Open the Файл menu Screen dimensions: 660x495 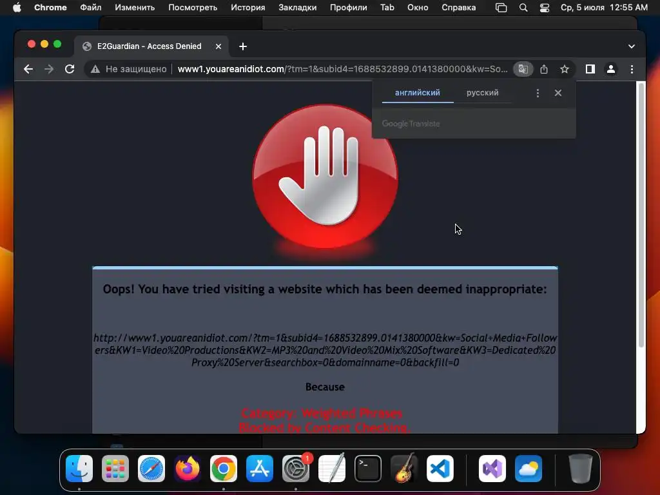[90, 8]
